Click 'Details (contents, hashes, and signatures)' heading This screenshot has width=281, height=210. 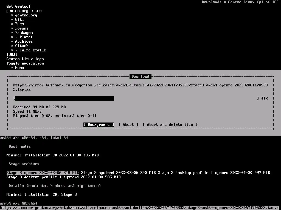tap(55, 186)
